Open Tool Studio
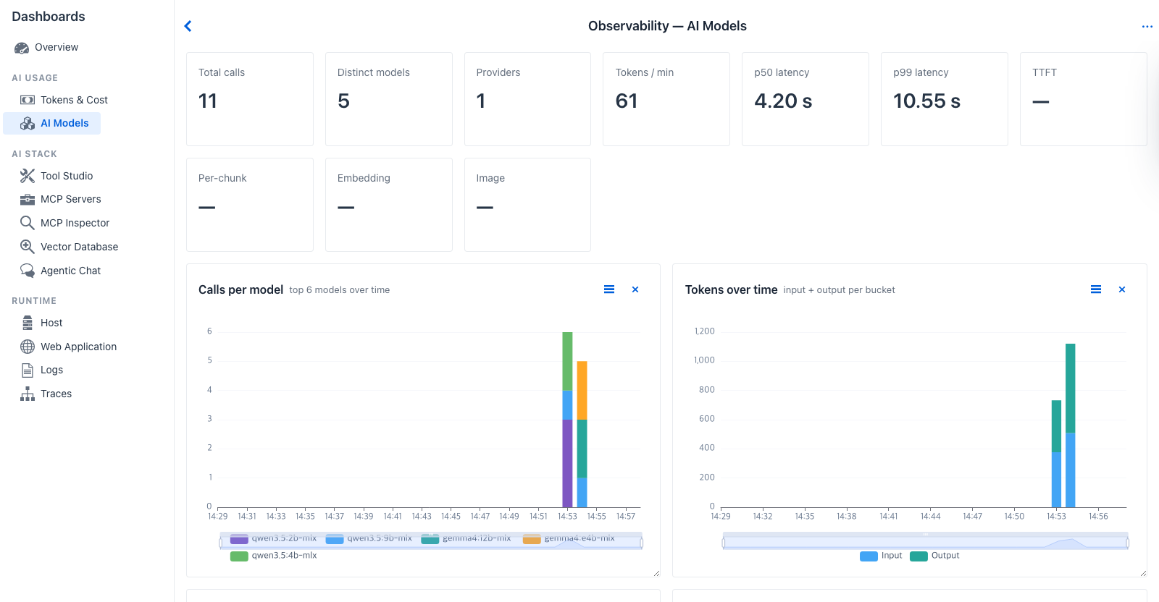Image resolution: width=1159 pixels, height=602 pixels. pyautogui.click(x=67, y=176)
